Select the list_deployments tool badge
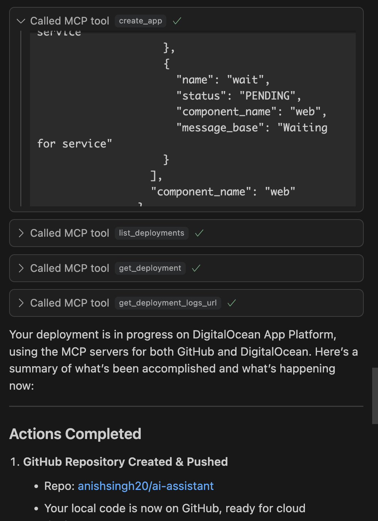 [151, 233]
